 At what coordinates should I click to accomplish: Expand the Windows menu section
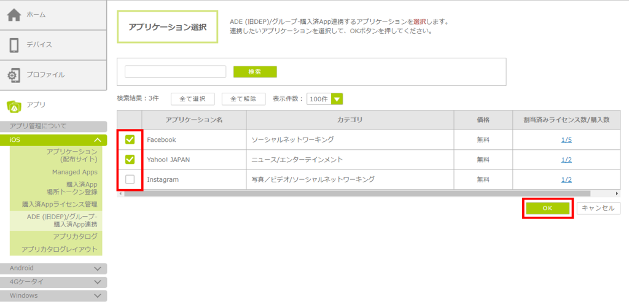97,295
